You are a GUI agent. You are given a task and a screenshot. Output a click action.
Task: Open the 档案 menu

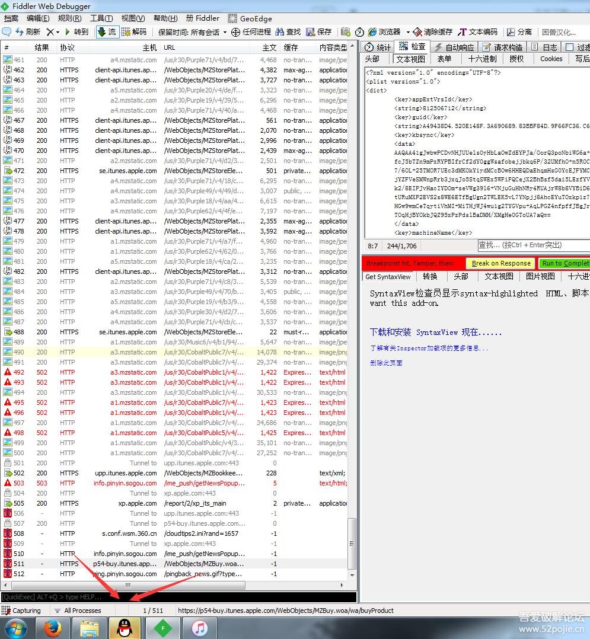pos(11,18)
